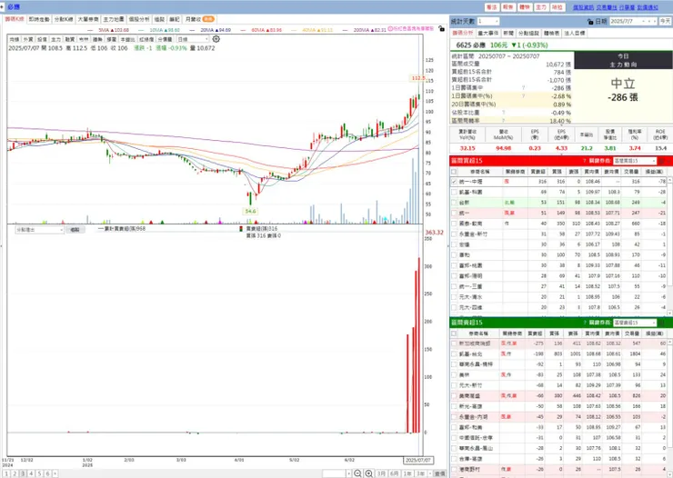
Task: Toggle select-all checkbox in sellers table header
Action: click(x=454, y=334)
